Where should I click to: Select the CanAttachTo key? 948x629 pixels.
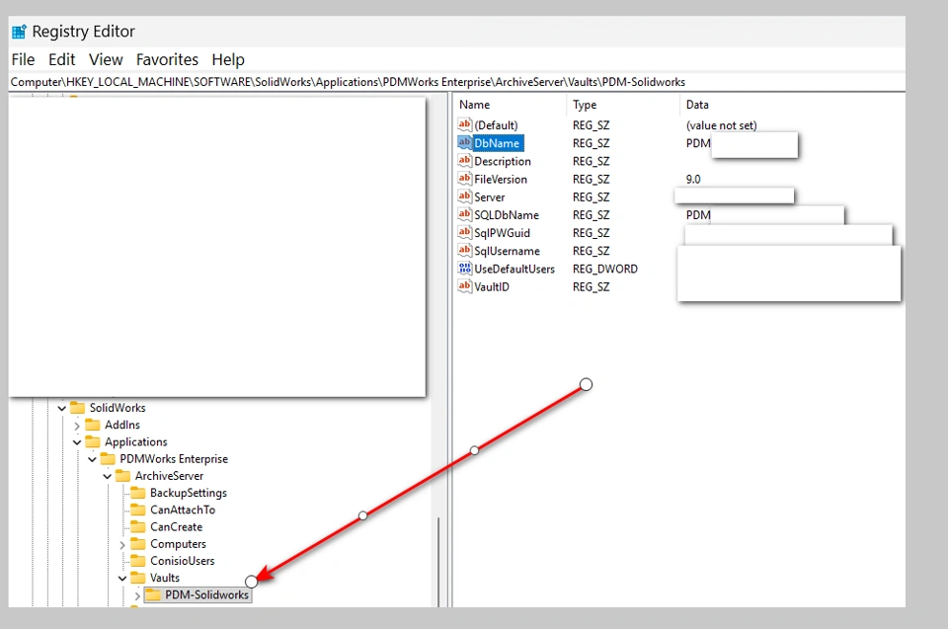coord(183,510)
